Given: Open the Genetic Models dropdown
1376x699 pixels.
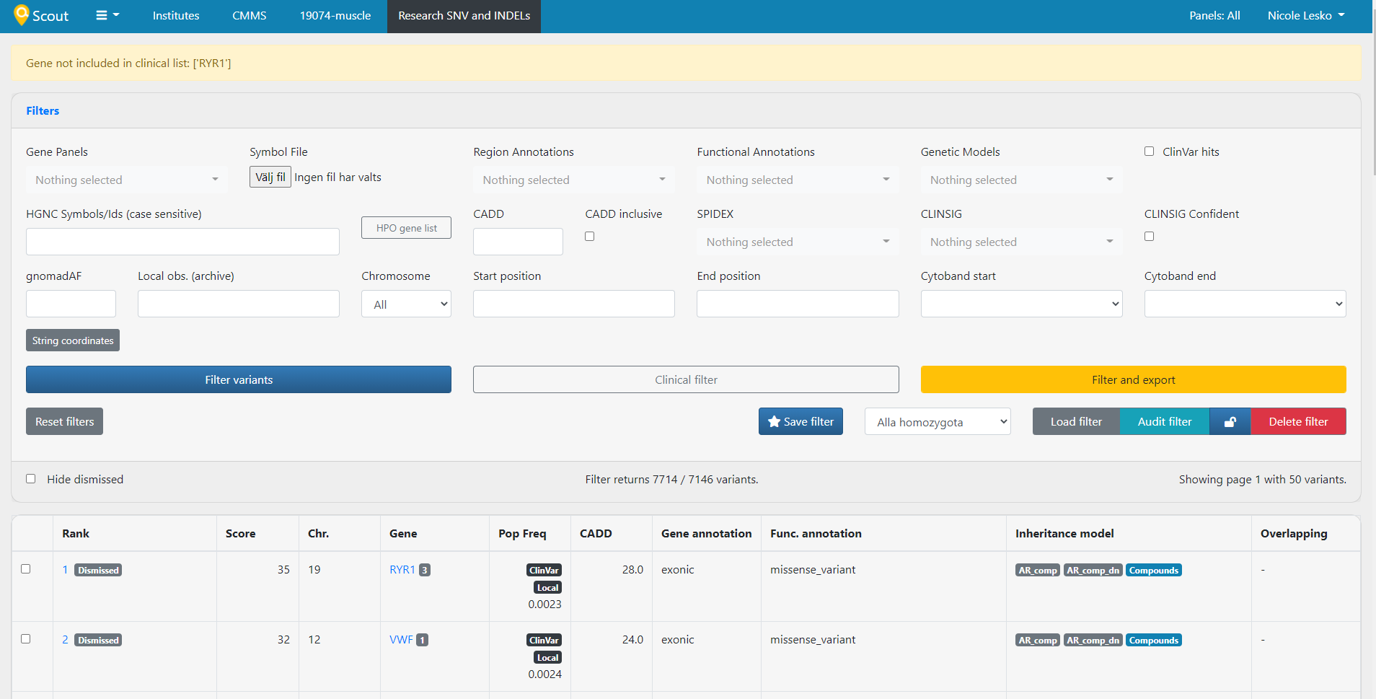Looking at the screenshot, I should [1021, 180].
